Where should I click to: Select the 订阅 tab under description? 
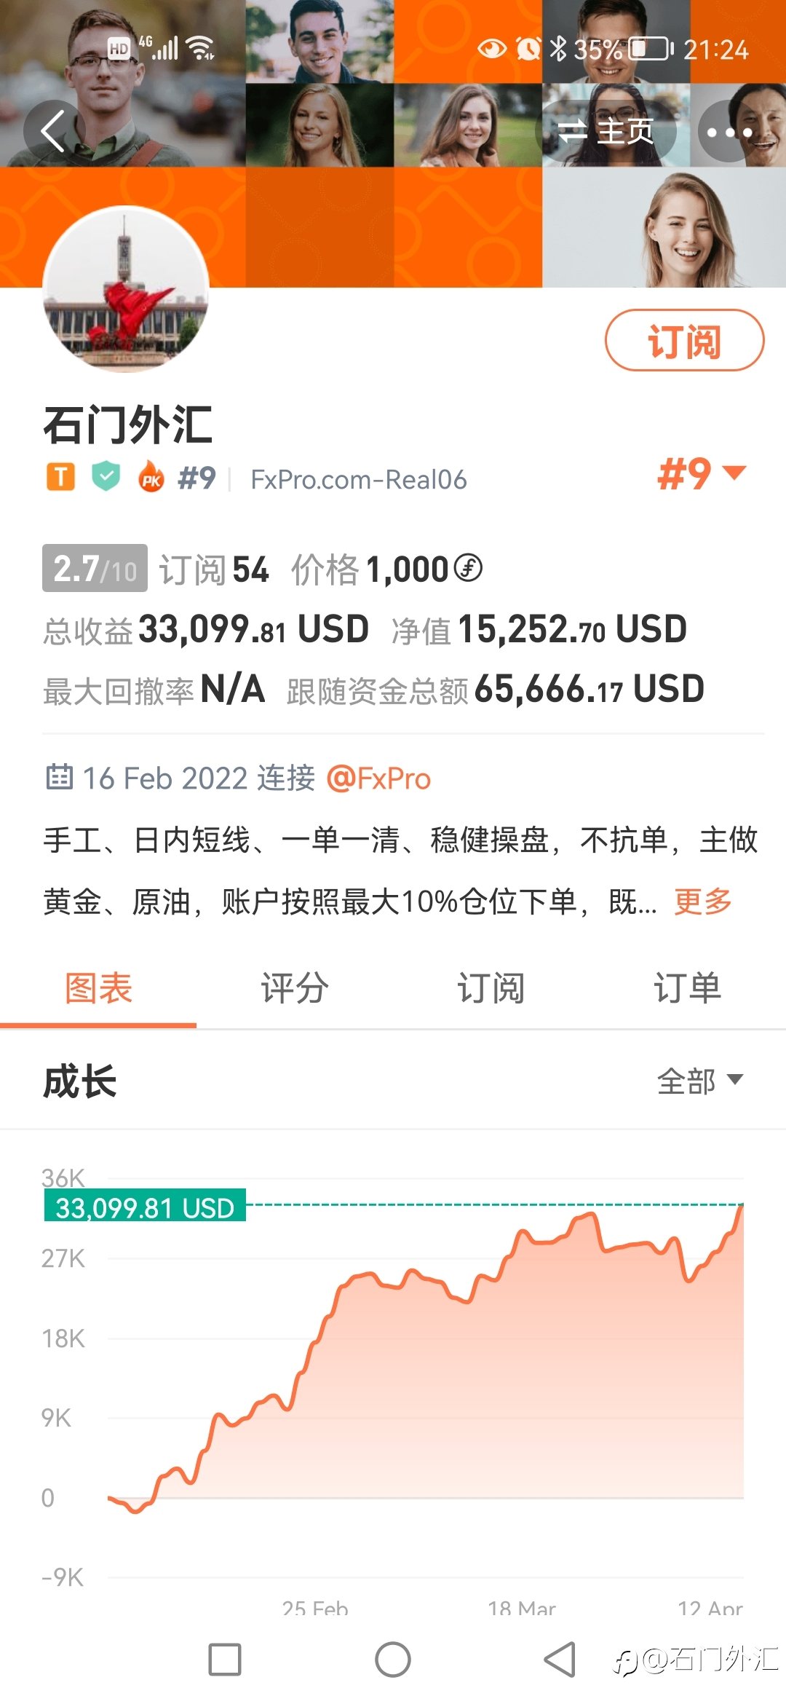491,988
